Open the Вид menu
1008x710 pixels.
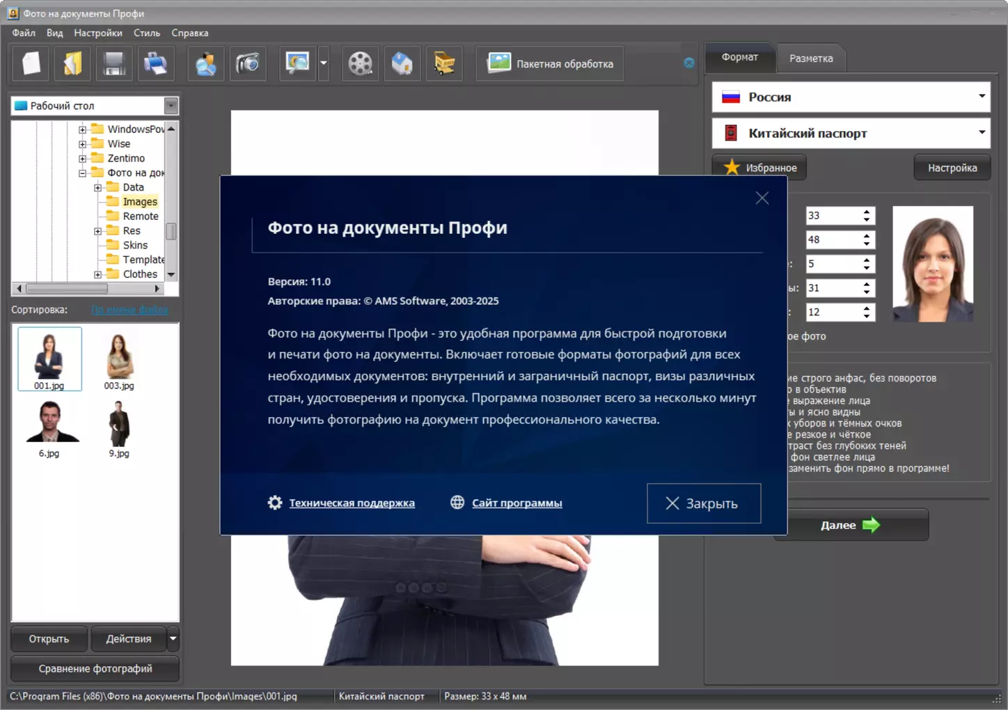55,33
